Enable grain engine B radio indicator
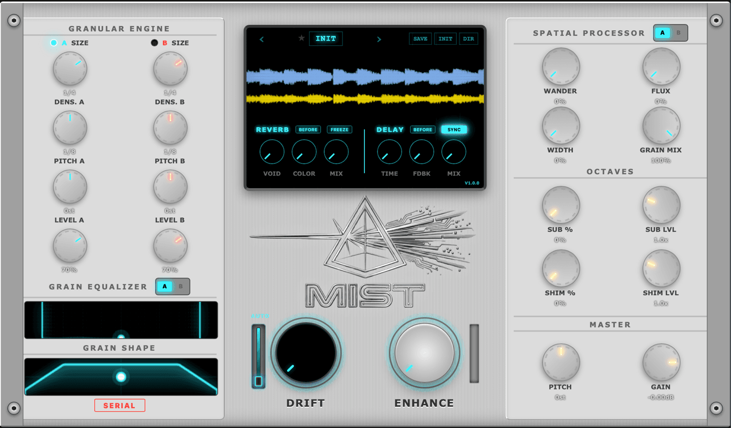Viewport: 731px width, 428px height. click(155, 43)
